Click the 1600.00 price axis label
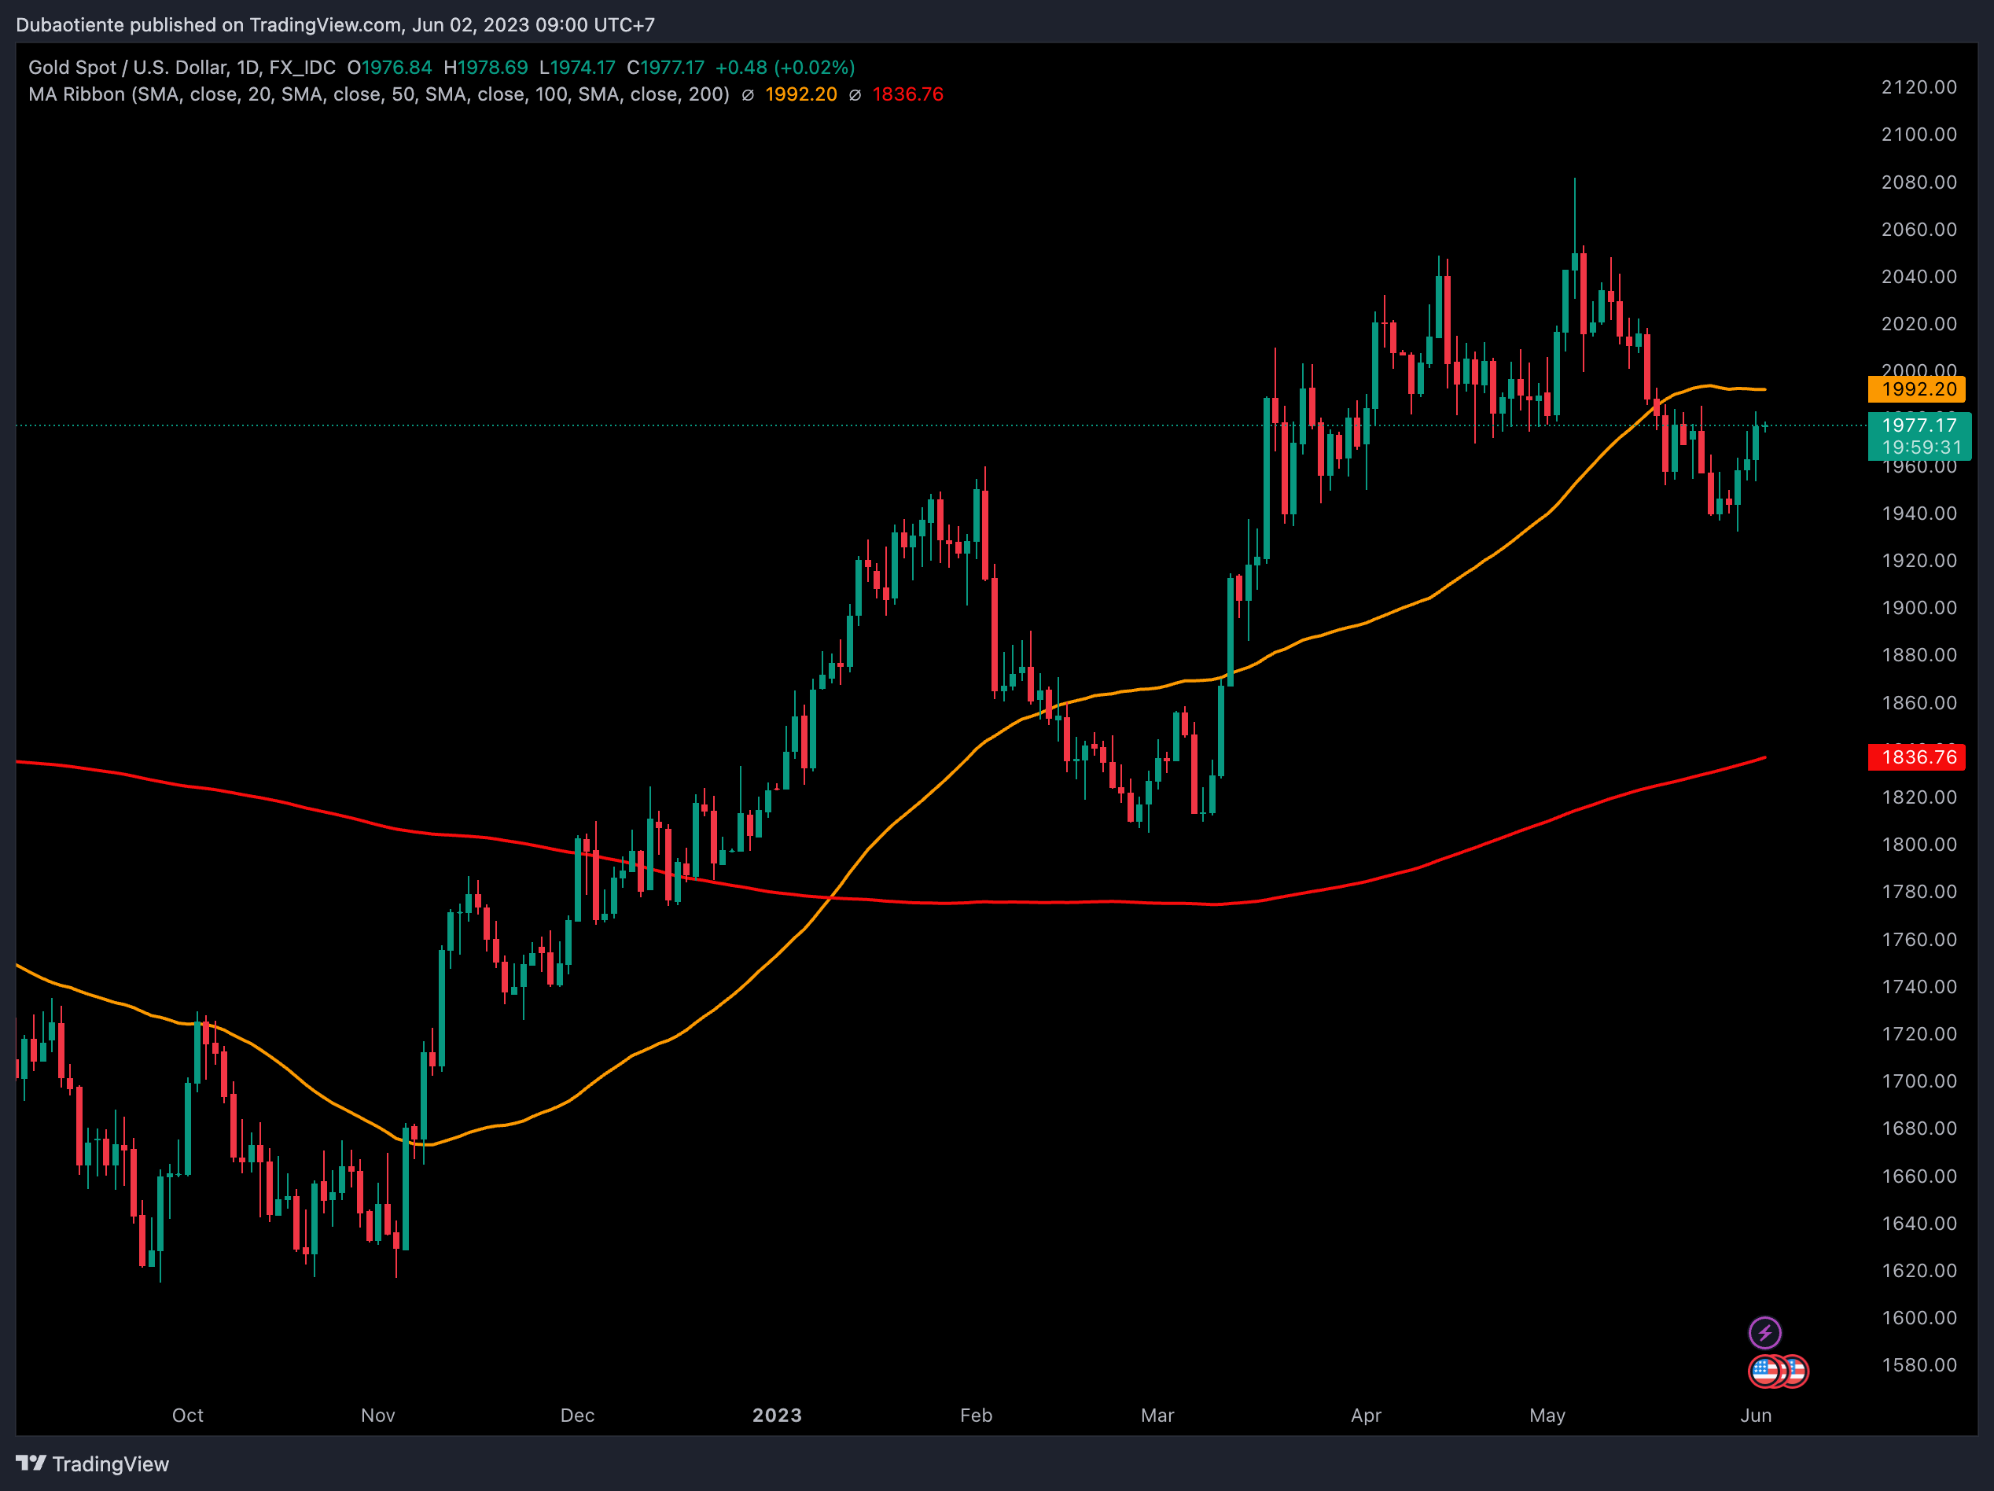Image resolution: width=1994 pixels, height=1491 pixels. click(x=1919, y=1318)
